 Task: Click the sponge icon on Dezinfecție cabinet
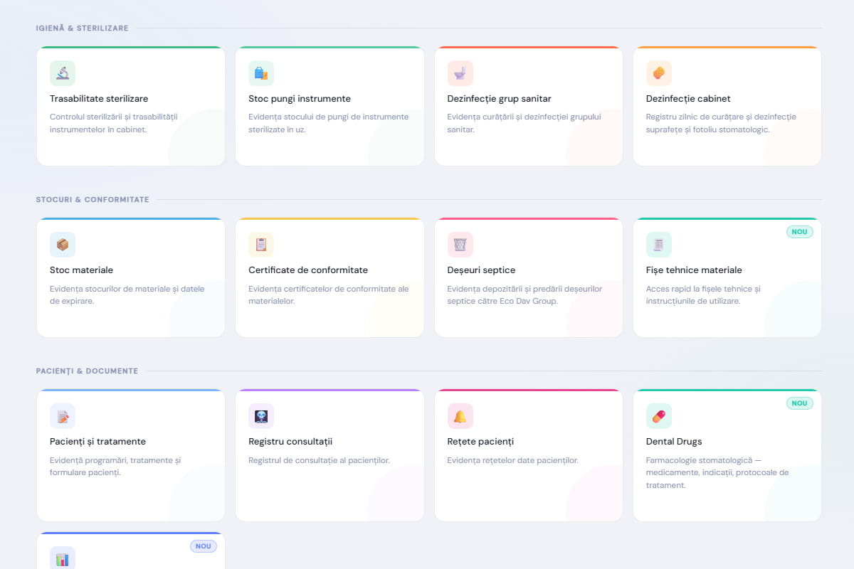[x=659, y=73]
